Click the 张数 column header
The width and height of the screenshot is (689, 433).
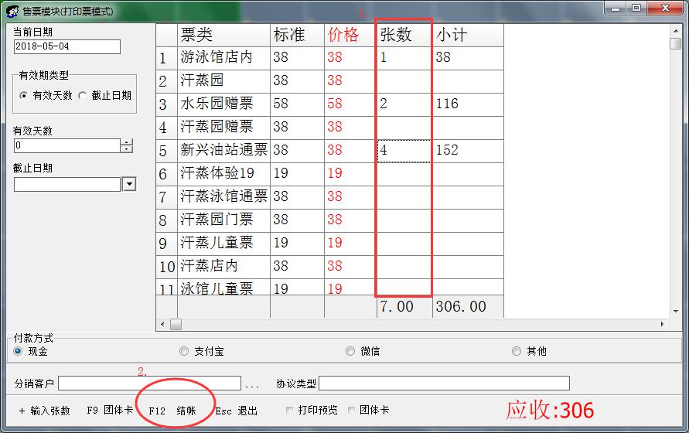pyautogui.click(x=404, y=35)
